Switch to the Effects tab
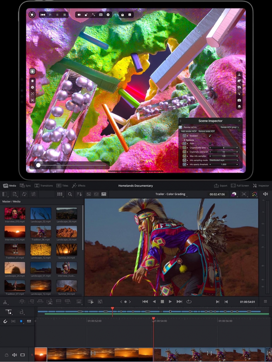 click(79, 186)
